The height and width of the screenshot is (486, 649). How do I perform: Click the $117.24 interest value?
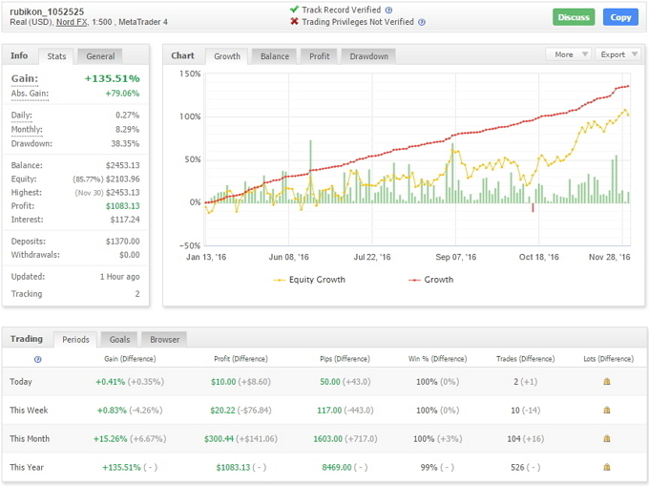pos(125,220)
